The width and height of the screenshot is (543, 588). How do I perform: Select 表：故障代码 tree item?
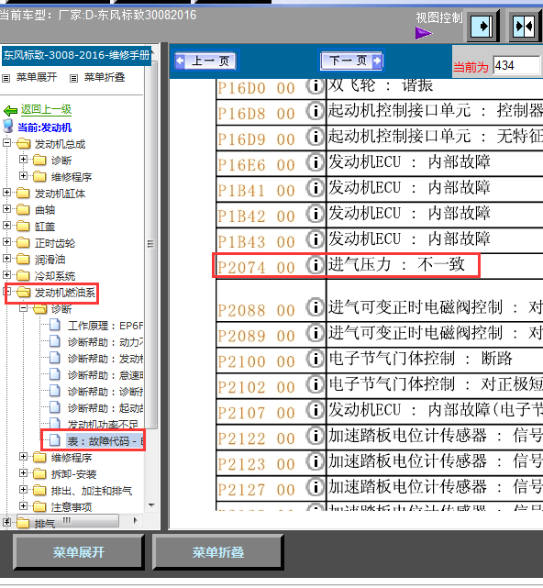(105, 441)
